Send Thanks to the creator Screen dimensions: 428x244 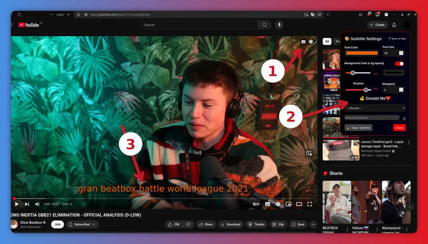coord(256,225)
